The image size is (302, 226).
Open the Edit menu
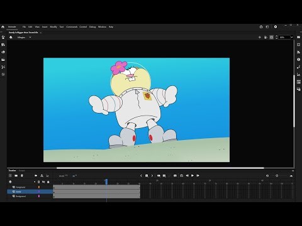pyautogui.click(x=30, y=27)
